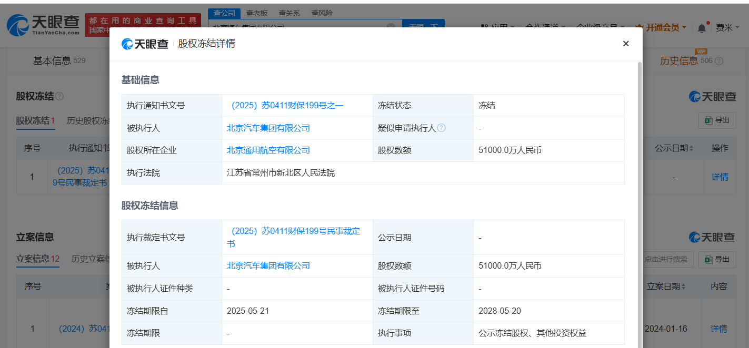Open the 历史信息 506 tab

pyautogui.click(x=686, y=61)
